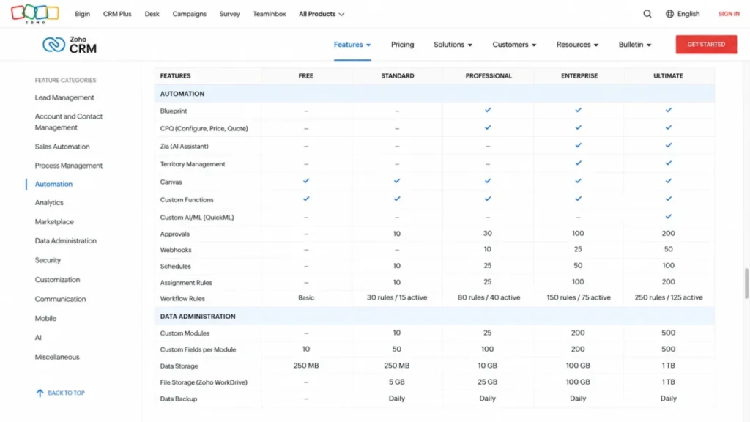The image size is (750, 422).
Task: Click '250 rules / 125 active' cell
Action: pos(668,297)
